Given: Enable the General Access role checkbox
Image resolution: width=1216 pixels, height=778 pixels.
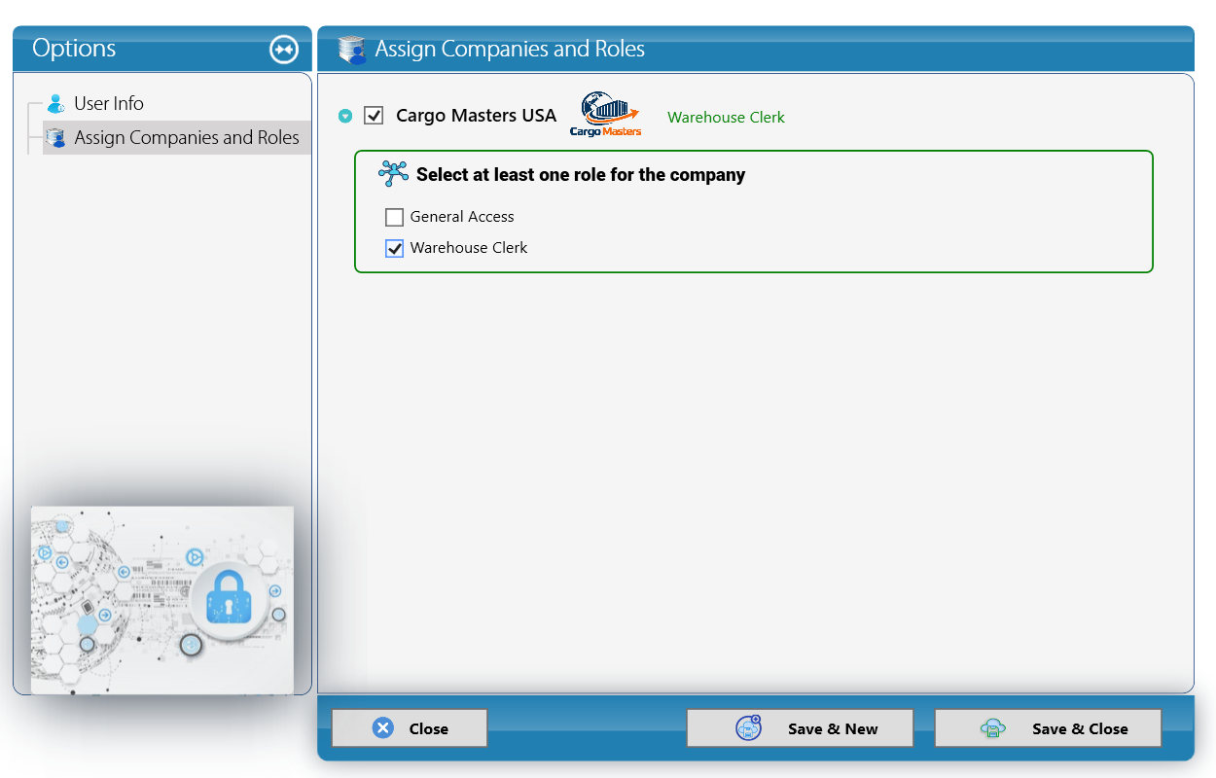Looking at the screenshot, I should tap(394, 217).
